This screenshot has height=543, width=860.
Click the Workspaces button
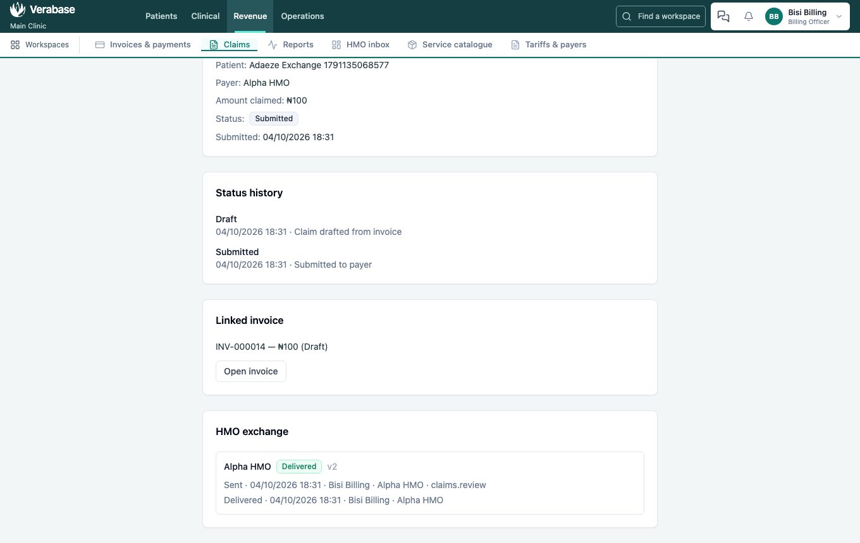pyautogui.click(x=40, y=45)
